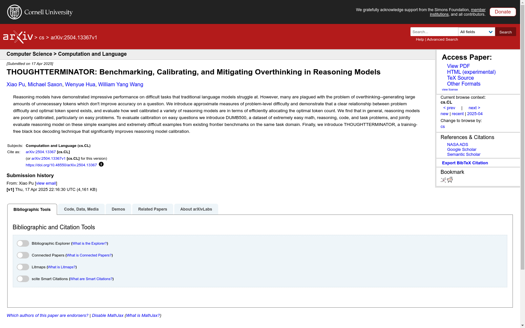Click the Help link under search
525x328 pixels.
click(x=420, y=39)
